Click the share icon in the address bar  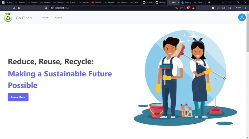click(182, 8)
